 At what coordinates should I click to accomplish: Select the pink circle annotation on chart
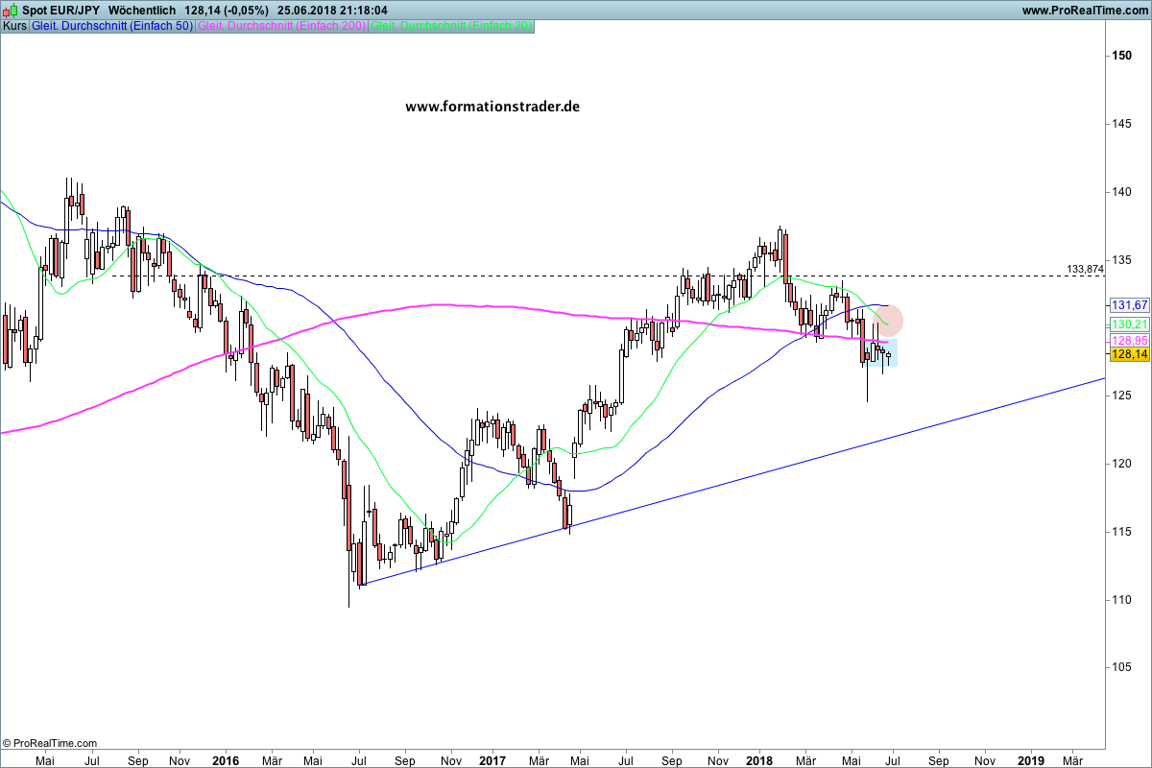pyautogui.click(x=885, y=321)
